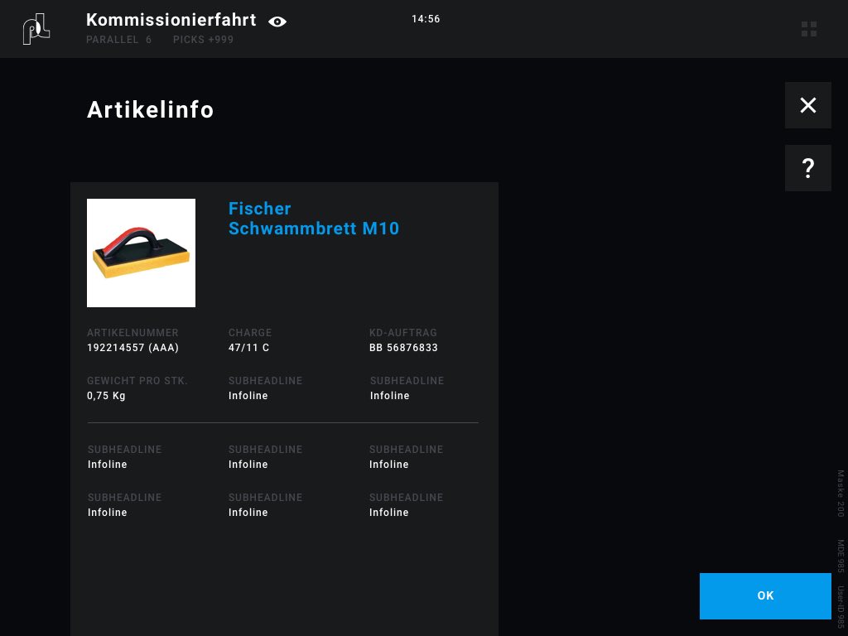Click the 14:56 clock display
Image resolution: width=848 pixels, height=636 pixels.
point(426,19)
